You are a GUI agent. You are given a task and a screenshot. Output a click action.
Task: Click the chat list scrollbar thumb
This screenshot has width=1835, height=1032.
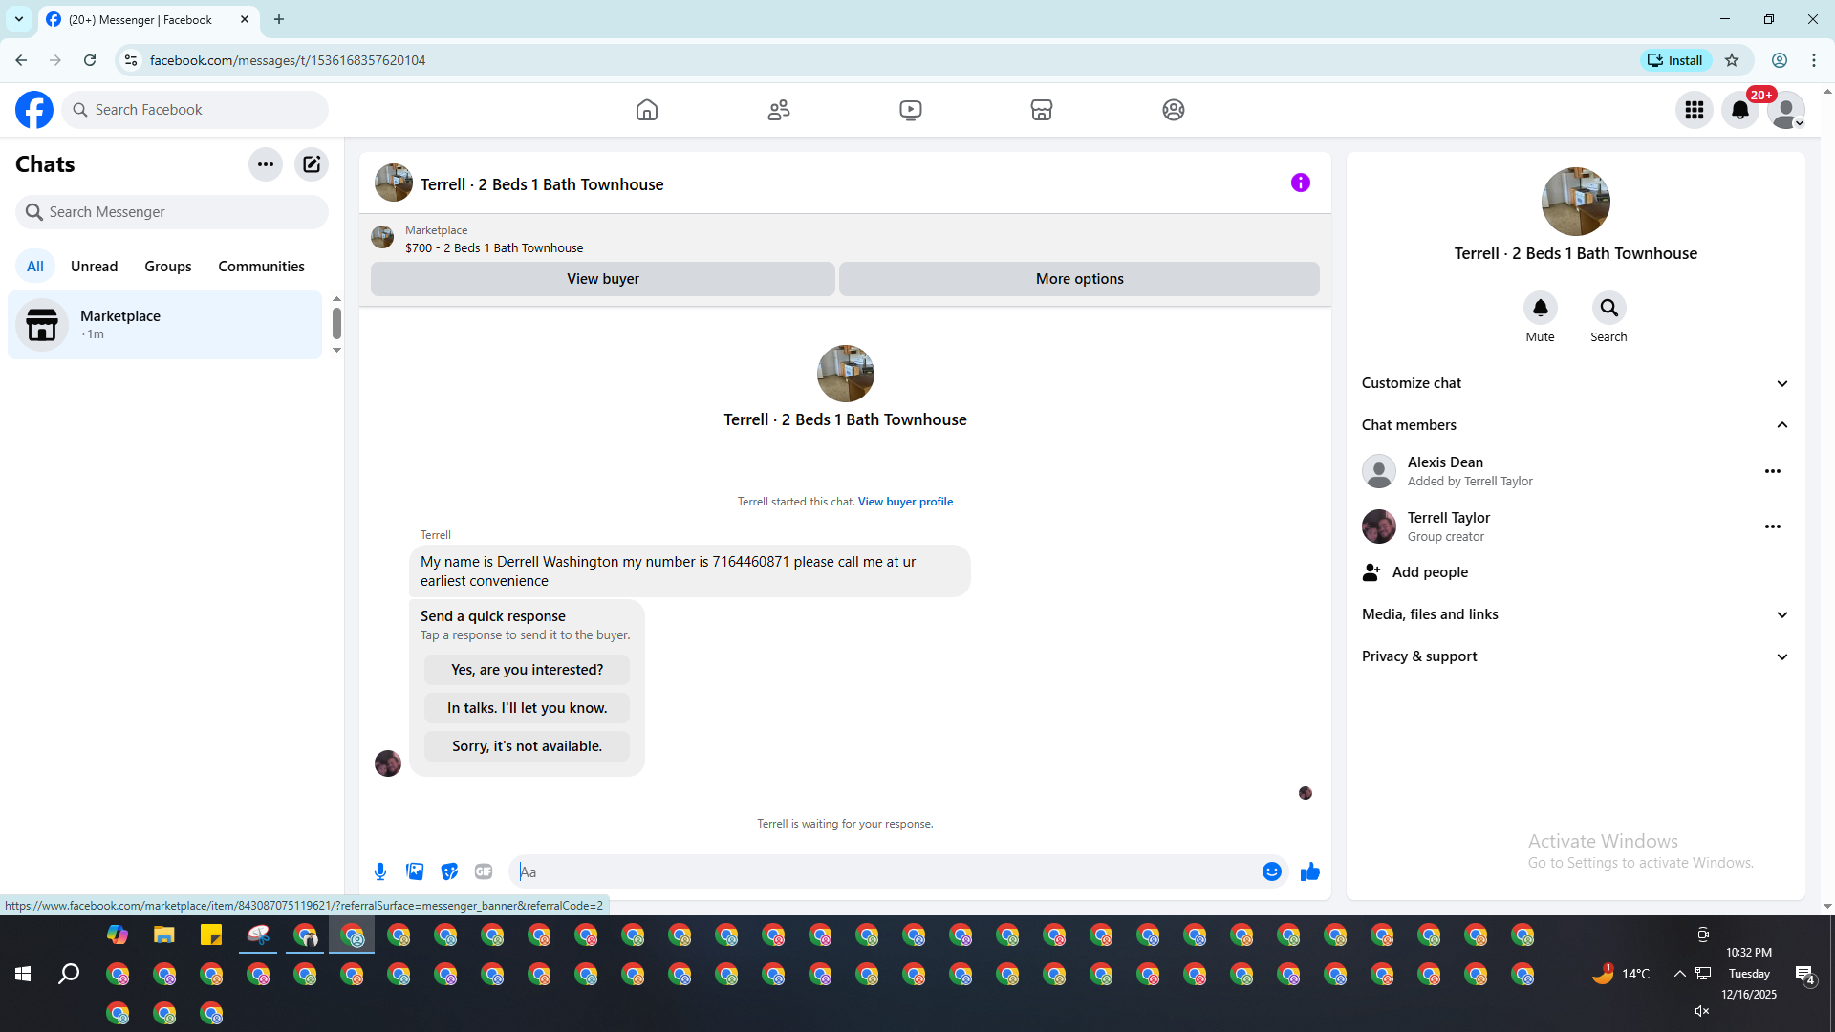(x=336, y=323)
